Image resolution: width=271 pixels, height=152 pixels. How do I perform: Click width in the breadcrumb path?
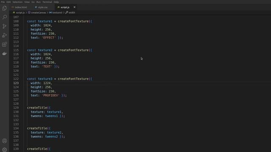click(72, 13)
